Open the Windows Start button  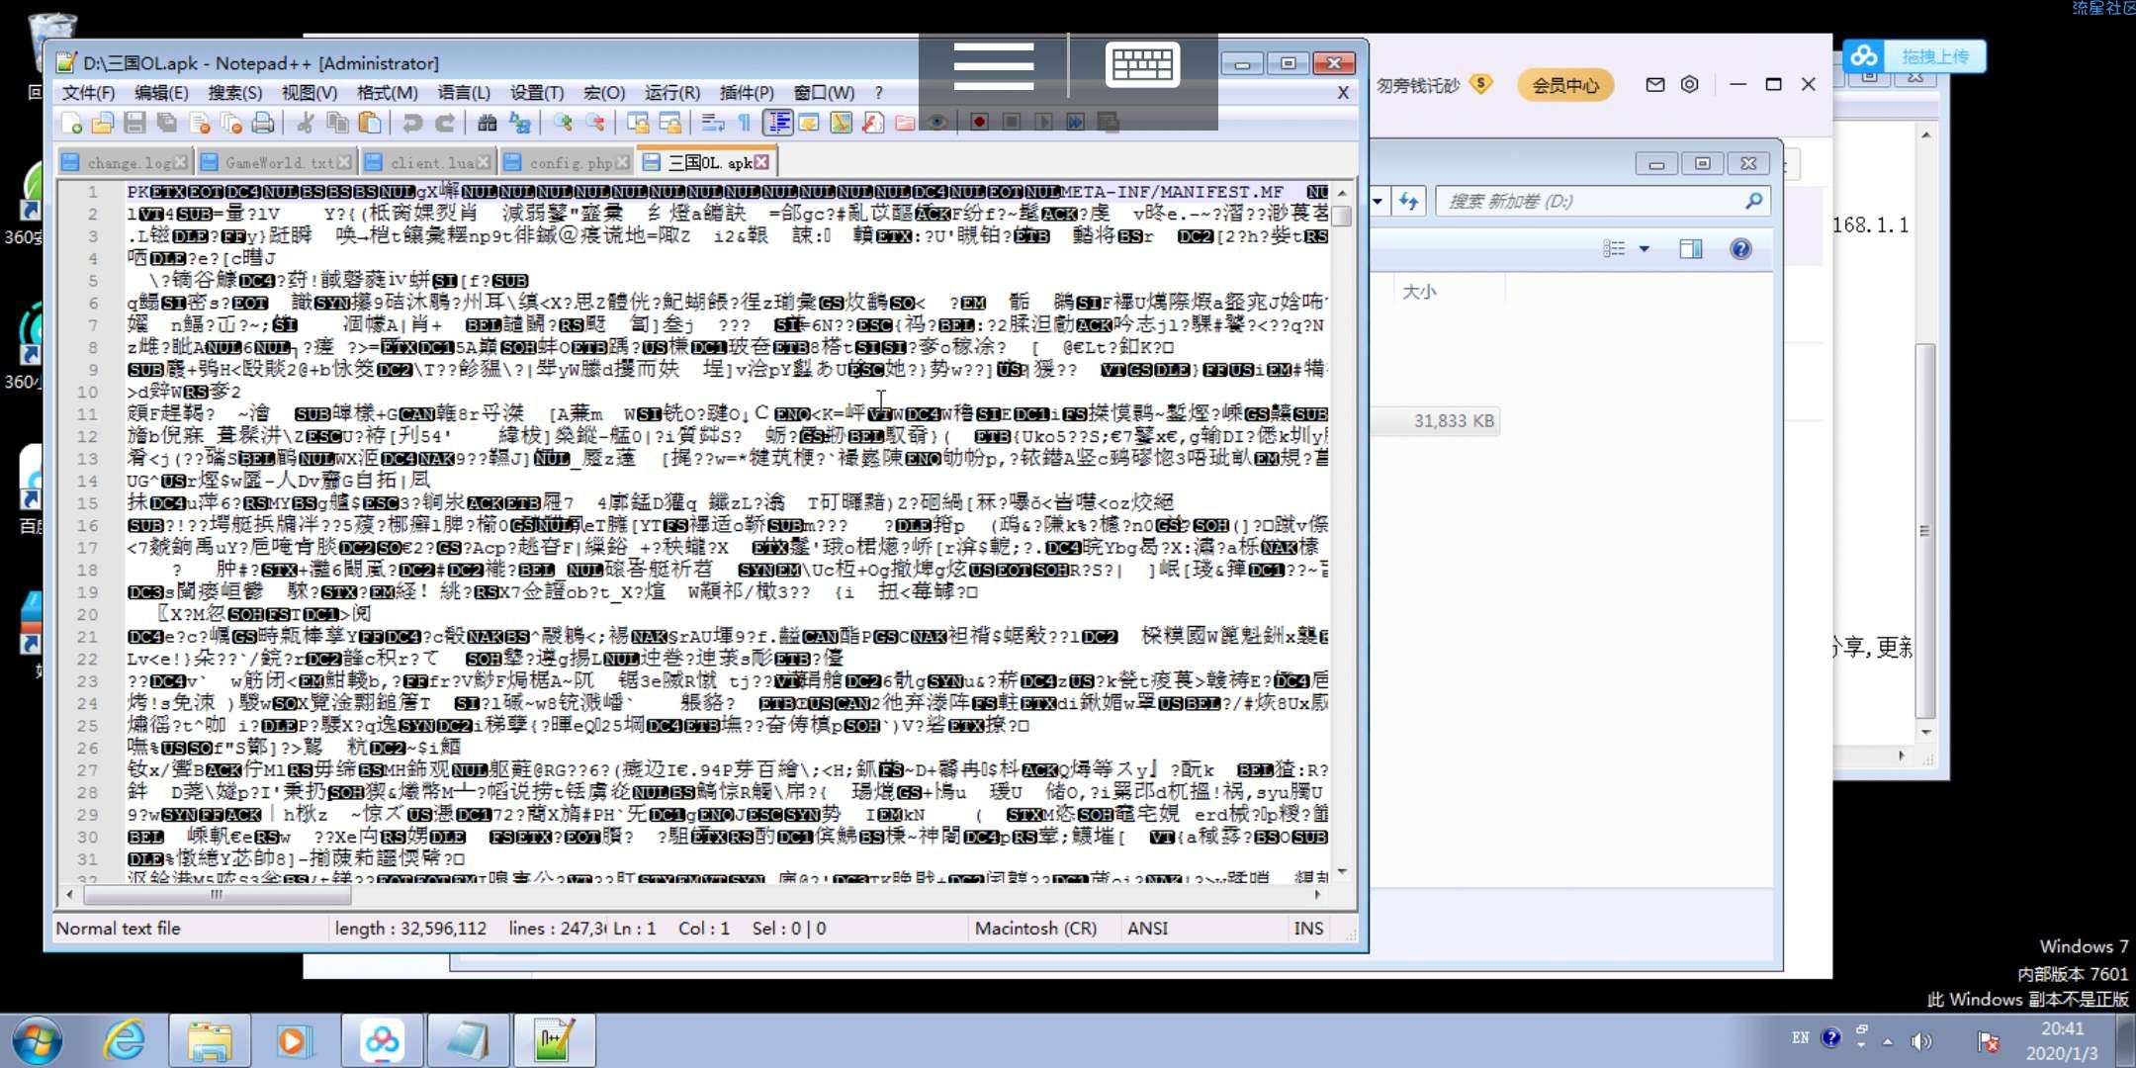tap(38, 1040)
